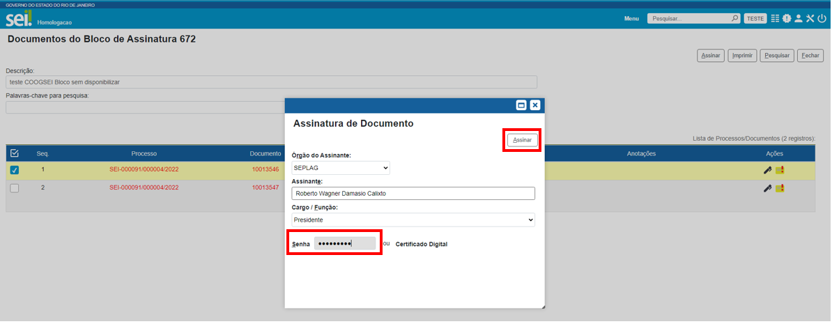Click the pen sign icon in row 1

[x=767, y=169]
